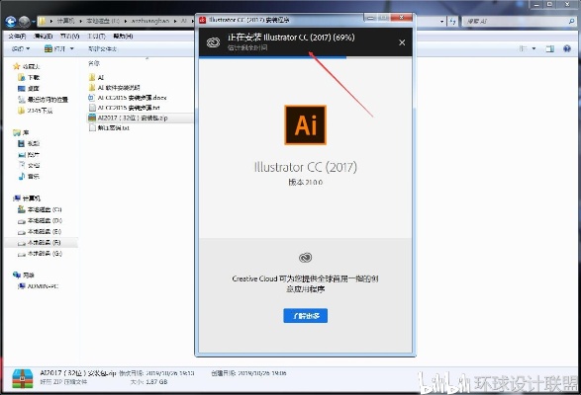Click the blue help question-mark icon
The image size is (581, 395).
[567, 48]
